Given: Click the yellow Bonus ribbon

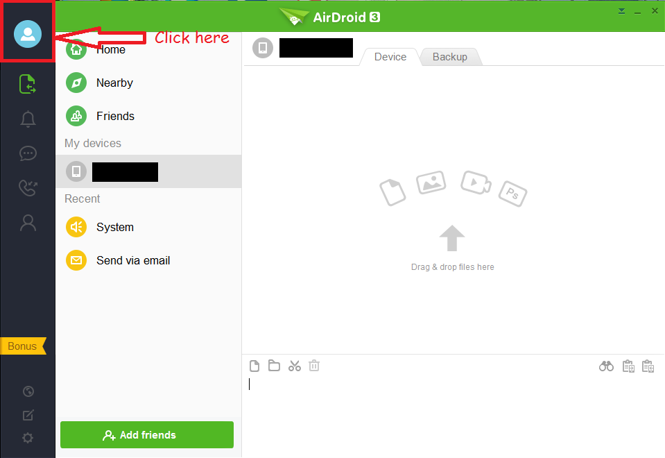Looking at the screenshot, I should [x=23, y=346].
